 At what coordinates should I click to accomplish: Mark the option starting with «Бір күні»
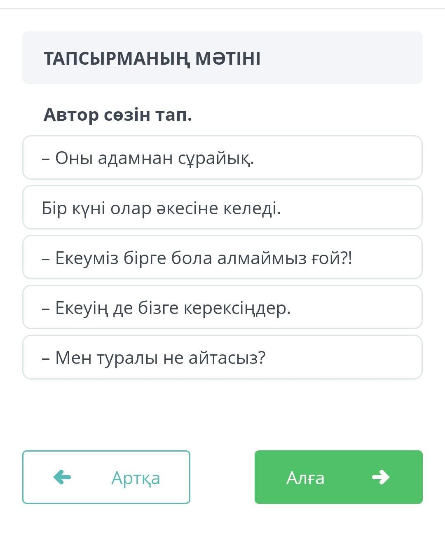222,208
